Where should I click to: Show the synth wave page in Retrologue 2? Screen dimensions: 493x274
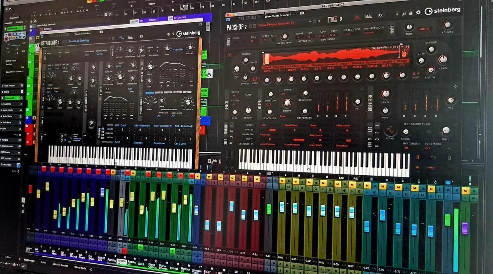click(122, 38)
